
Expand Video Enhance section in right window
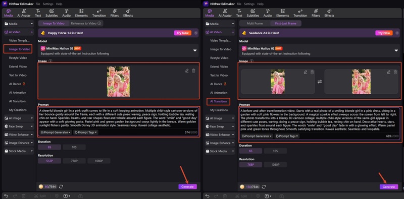pyautogui.click(x=220, y=135)
